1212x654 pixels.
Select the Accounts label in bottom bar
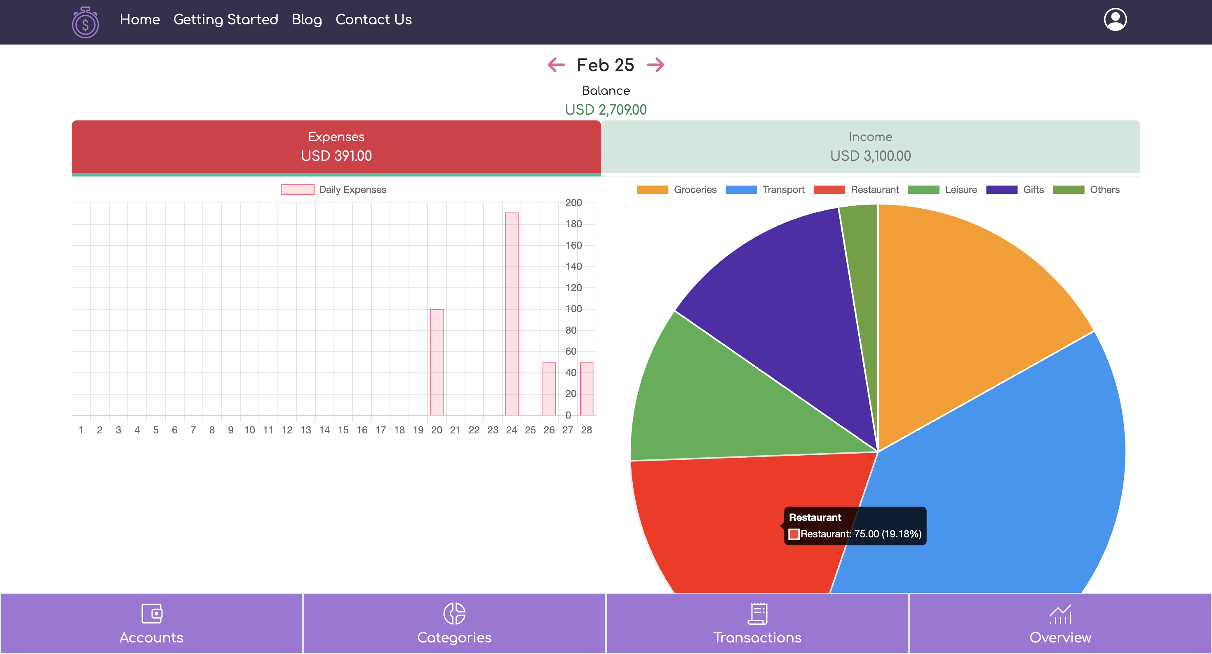coord(152,637)
